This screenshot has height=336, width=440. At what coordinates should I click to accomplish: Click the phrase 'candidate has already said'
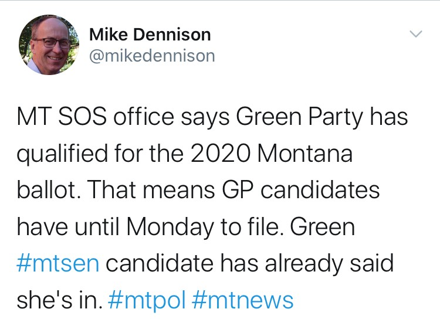coord(249,264)
